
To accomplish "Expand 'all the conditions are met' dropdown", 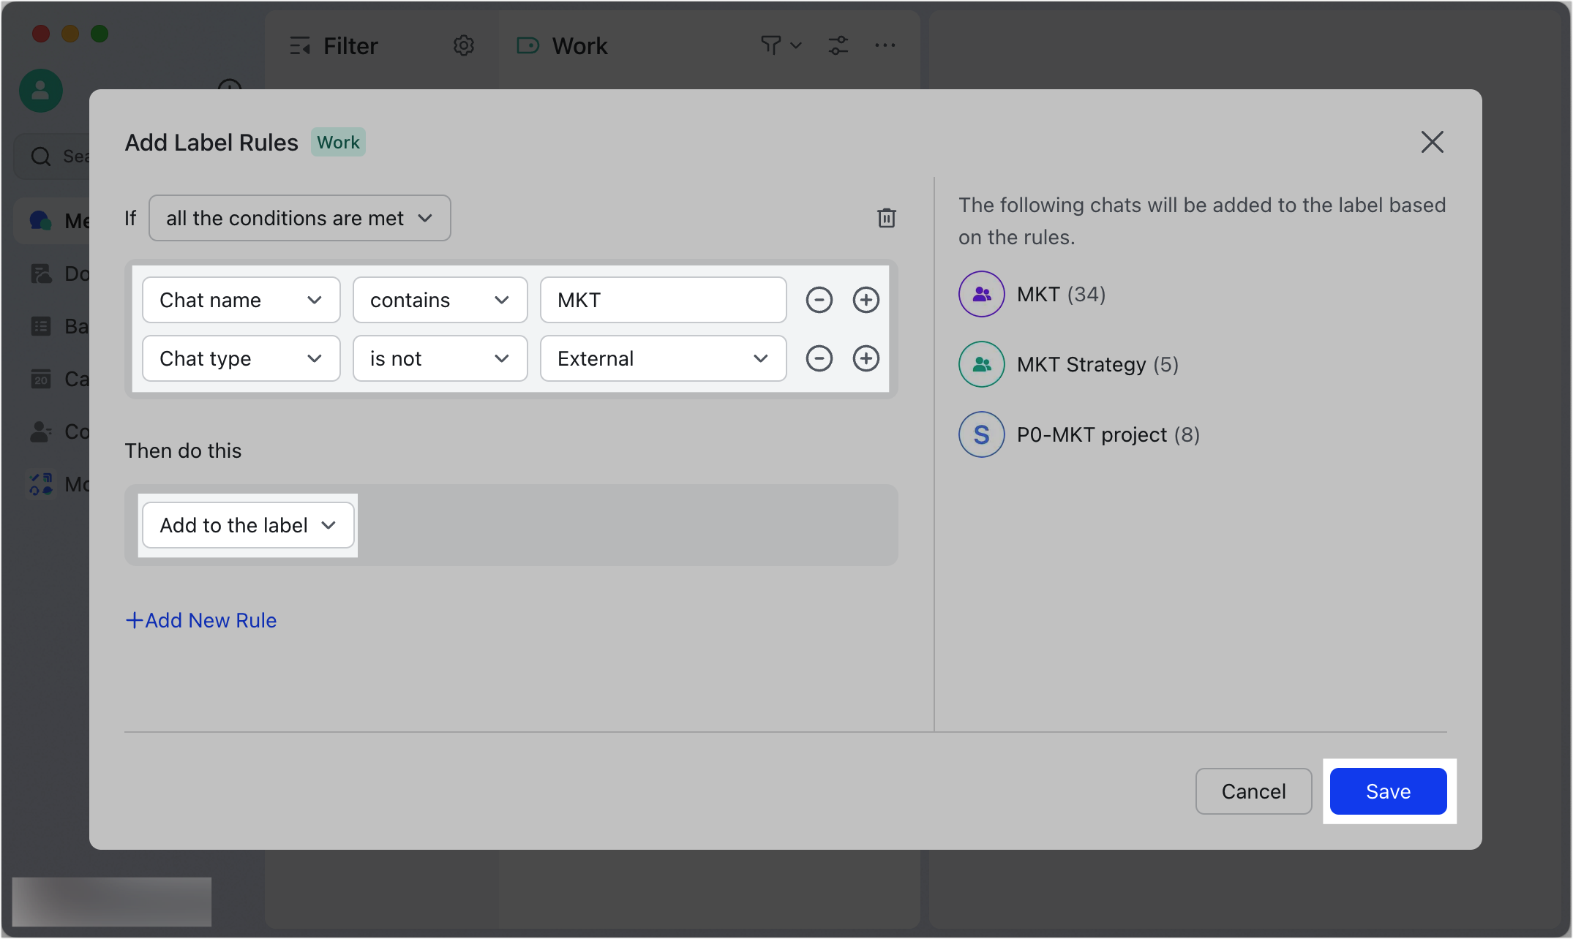I will [299, 218].
